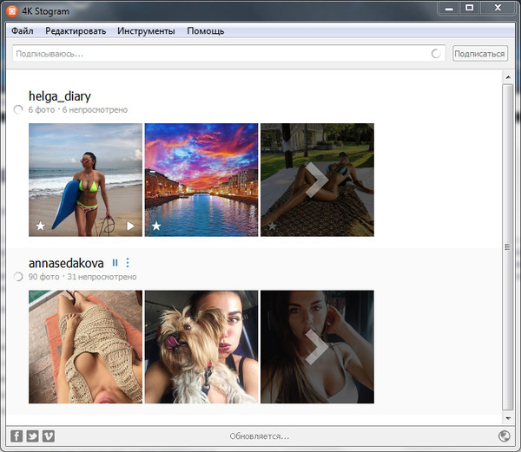Open the Файл menu
This screenshot has height=452, width=521.
(23, 31)
